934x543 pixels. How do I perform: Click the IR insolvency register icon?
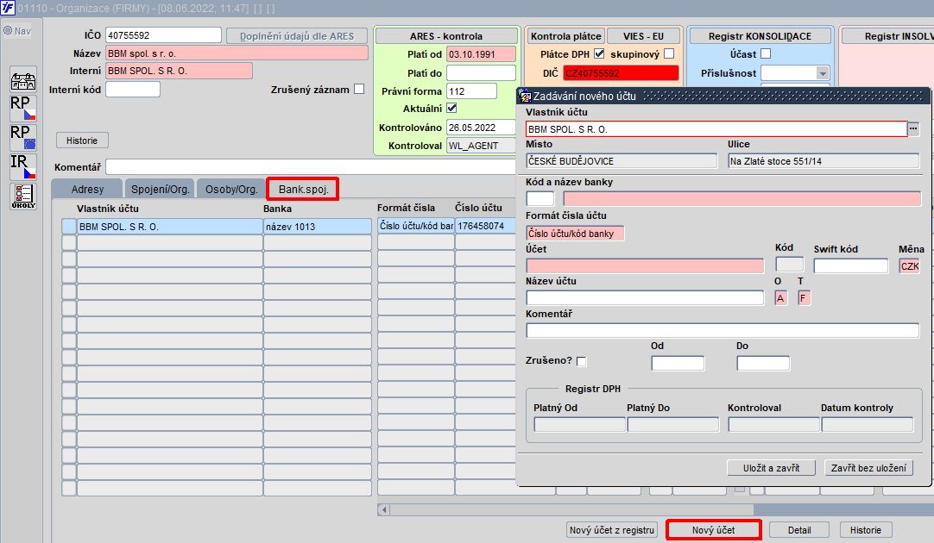(x=23, y=166)
